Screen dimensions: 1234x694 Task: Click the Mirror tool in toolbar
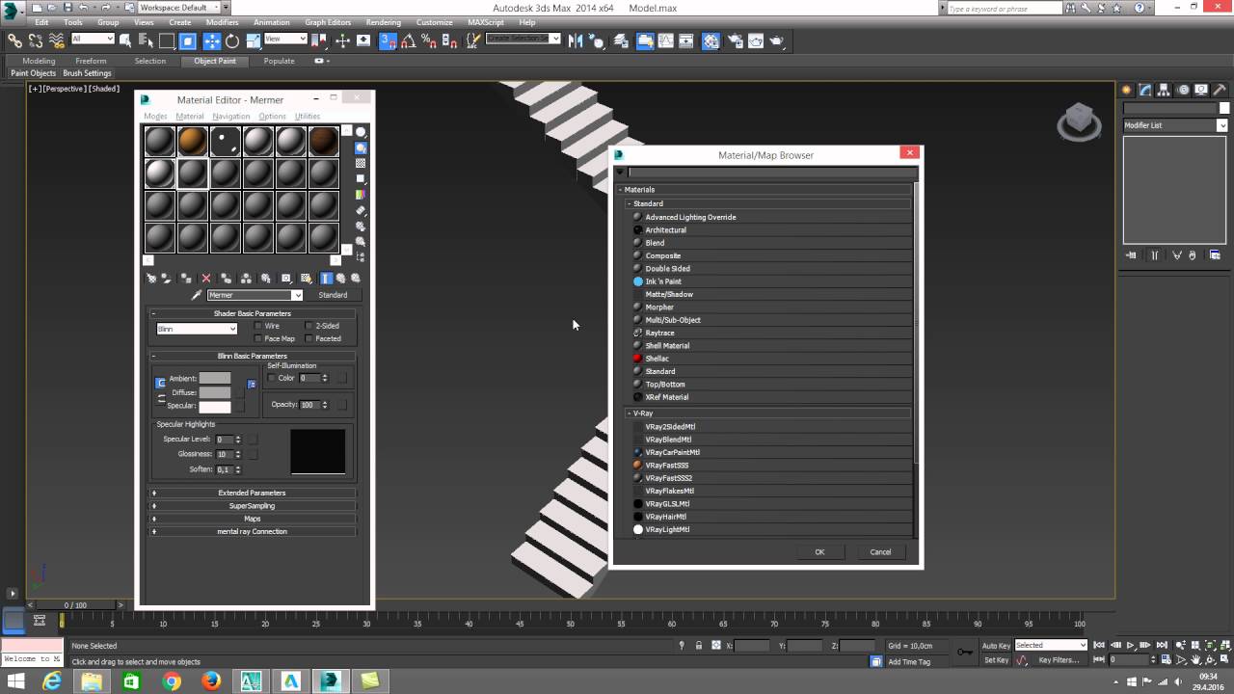click(x=576, y=41)
